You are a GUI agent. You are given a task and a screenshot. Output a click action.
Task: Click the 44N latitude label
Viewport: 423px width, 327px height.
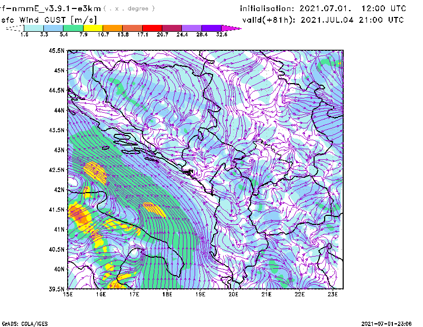59,110
